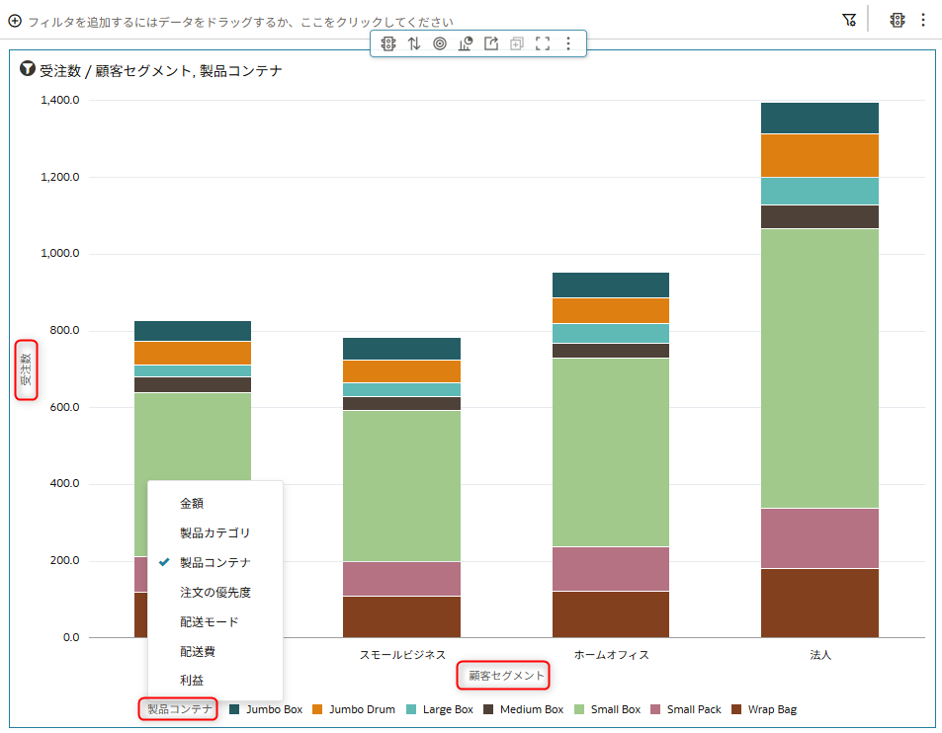The width and height of the screenshot is (942, 733).
Task: Open the canvas three-dot menu in the top right corner
Action: click(923, 21)
